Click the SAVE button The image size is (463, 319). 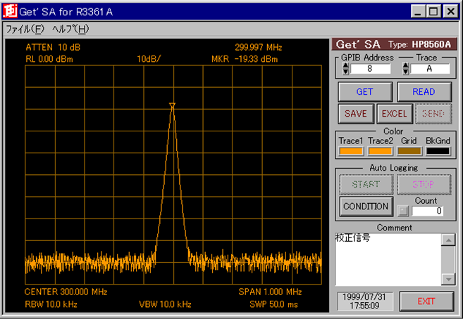point(356,114)
